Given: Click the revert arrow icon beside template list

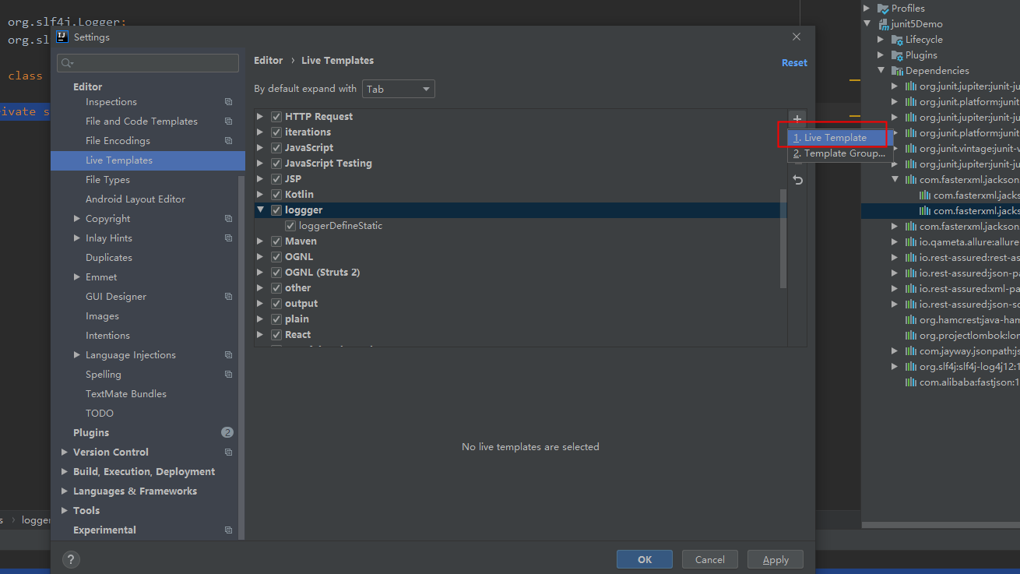Looking at the screenshot, I should tap(797, 180).
